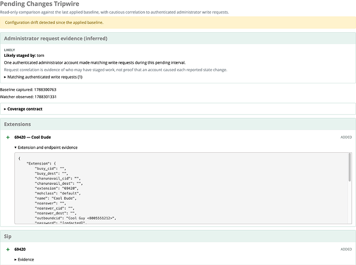Expand Evidence under Sip 69420
356x265 pixels.
pos(24,260)
